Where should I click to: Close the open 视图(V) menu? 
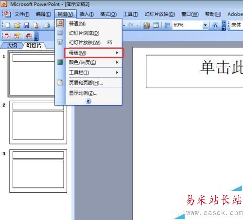[66, 14]
